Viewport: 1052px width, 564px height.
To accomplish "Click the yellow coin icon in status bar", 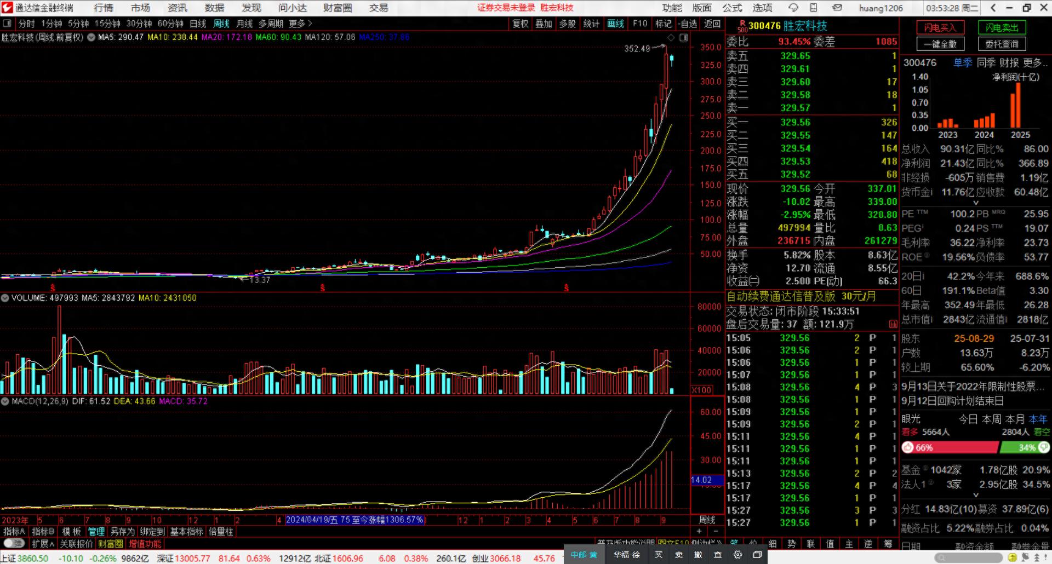I will (x=1013, y=557).
